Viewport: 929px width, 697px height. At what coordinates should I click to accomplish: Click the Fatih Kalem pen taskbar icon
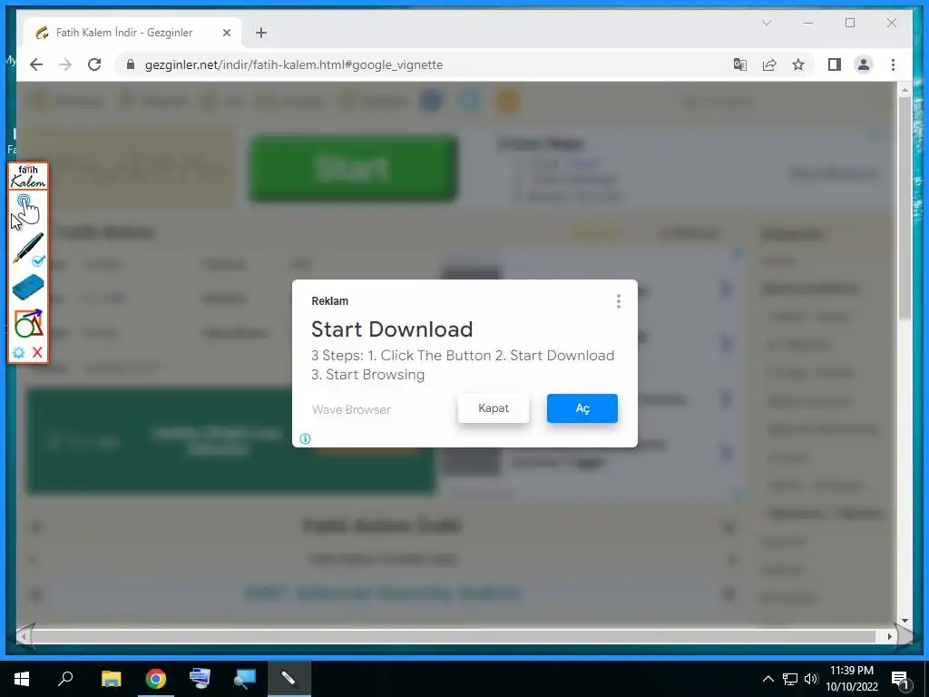click(289, 679)
